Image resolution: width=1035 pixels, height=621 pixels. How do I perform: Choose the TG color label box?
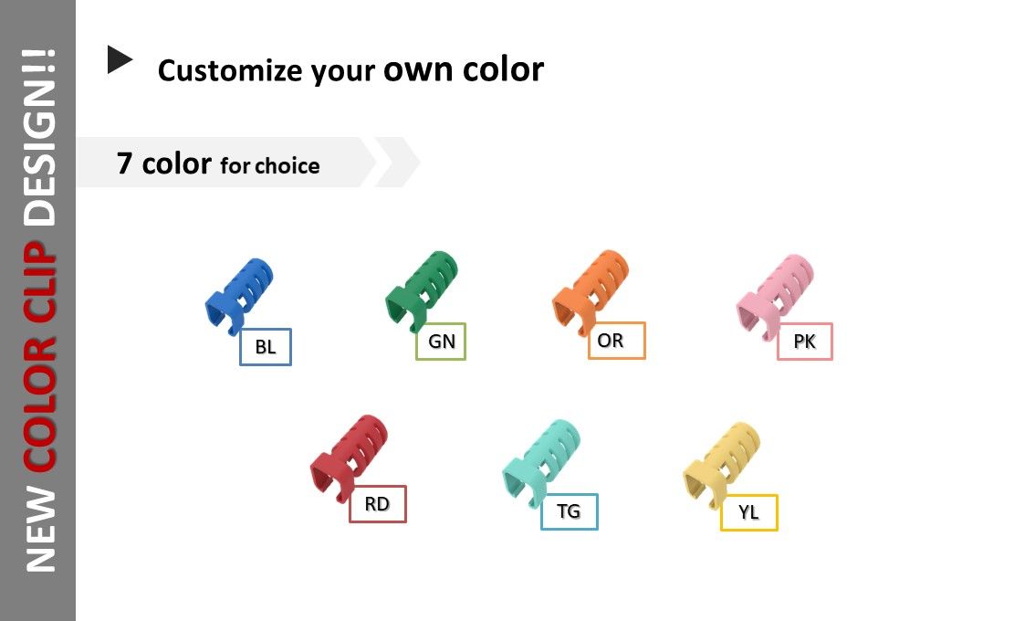[x=570, y=511]
